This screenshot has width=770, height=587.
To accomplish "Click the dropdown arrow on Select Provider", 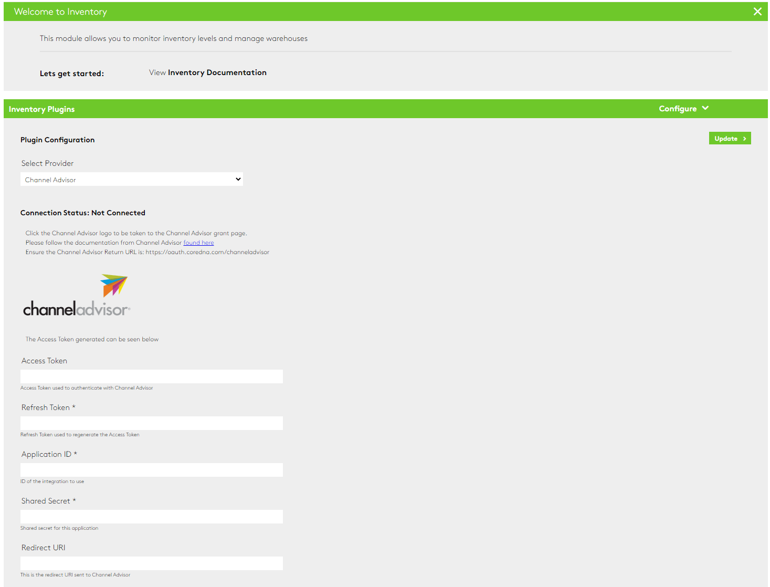I will click(237, 179).
